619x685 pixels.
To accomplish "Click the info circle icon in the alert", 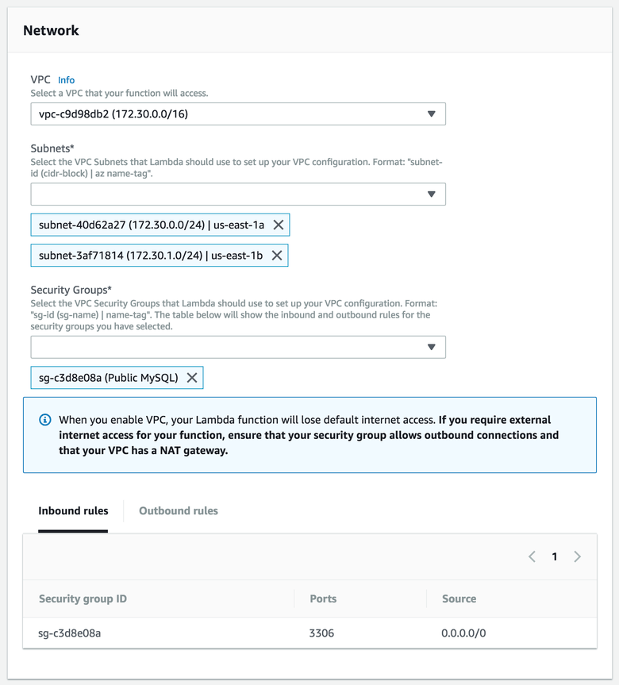I will point(45,420).
